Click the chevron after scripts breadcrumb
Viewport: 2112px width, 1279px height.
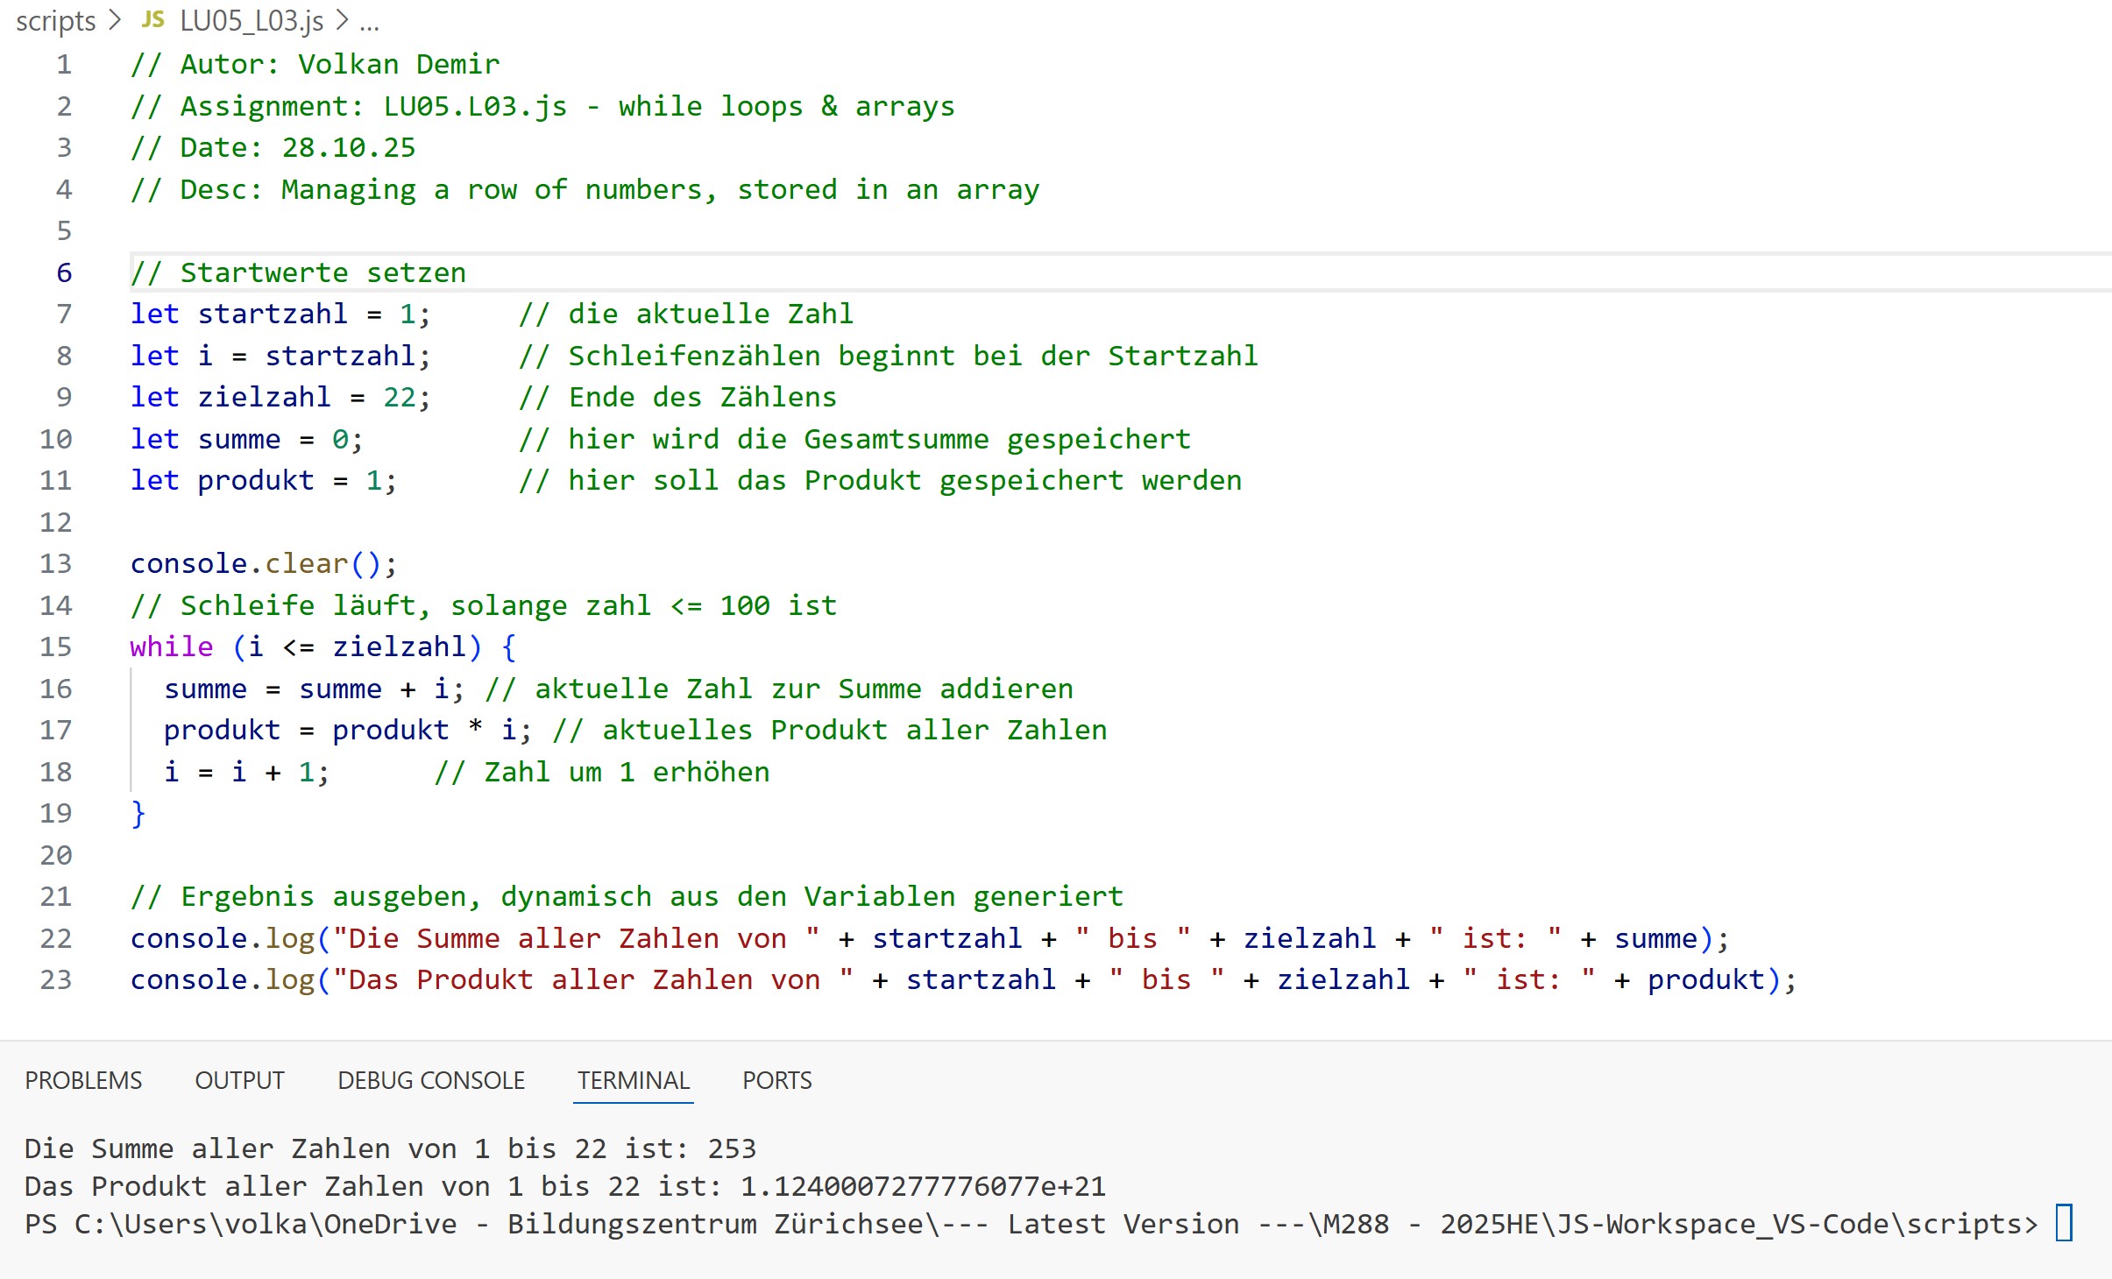(x=115, y=19)
